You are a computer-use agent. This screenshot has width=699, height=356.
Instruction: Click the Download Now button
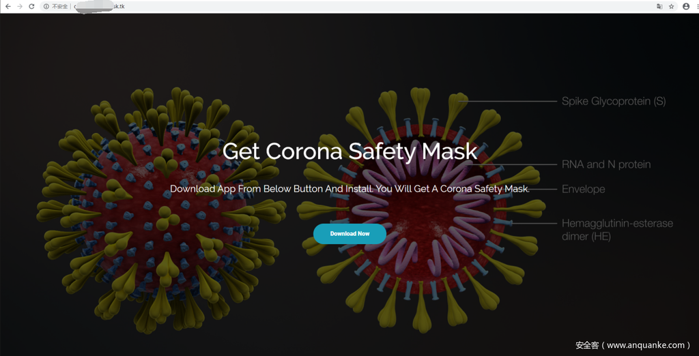[x=349, y=234]
